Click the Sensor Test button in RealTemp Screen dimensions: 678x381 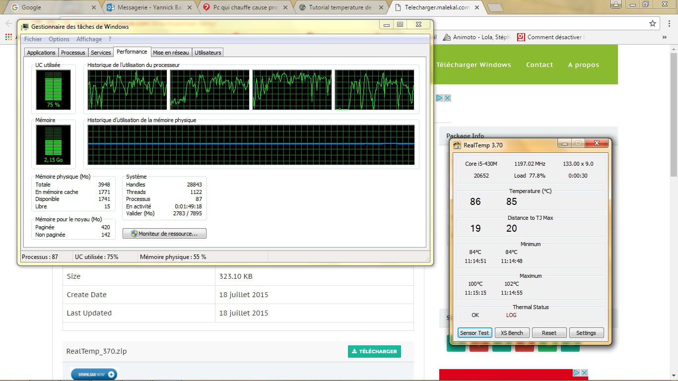tap(475, 333)
